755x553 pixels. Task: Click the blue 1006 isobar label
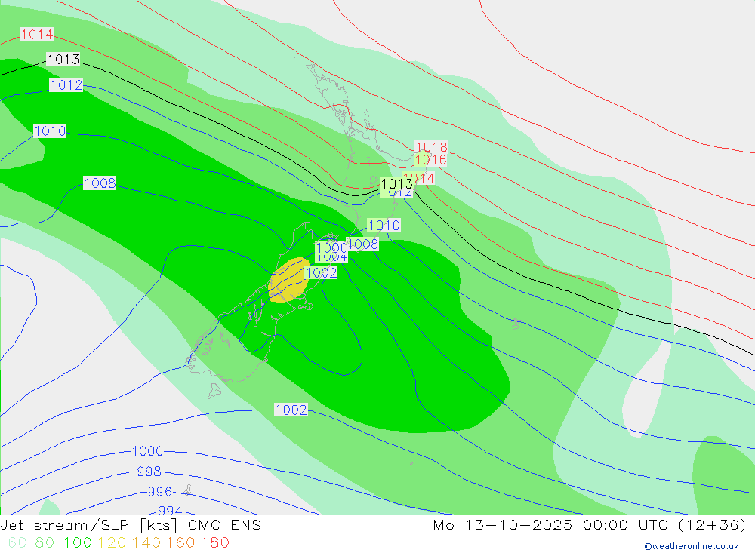(331, 247)
